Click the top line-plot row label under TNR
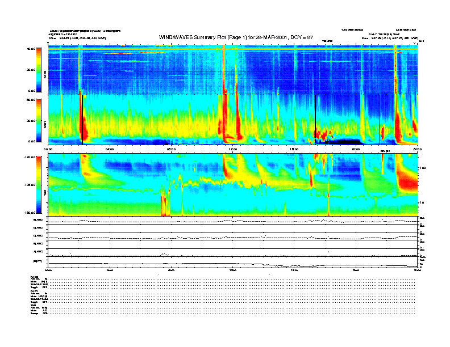 (x=39, y=220)
